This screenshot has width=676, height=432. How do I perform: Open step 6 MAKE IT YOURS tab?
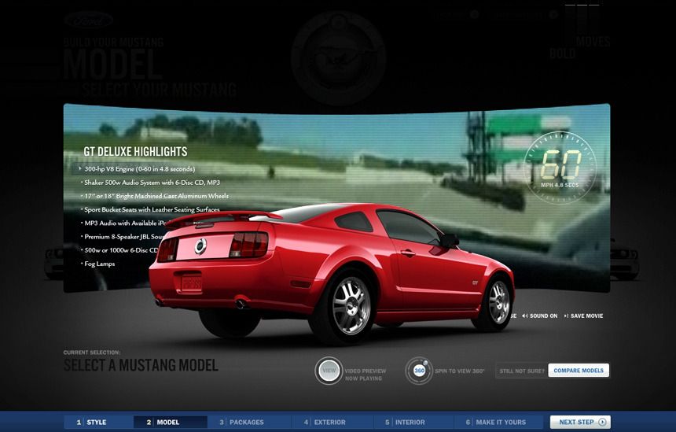[x=499, y=422]
